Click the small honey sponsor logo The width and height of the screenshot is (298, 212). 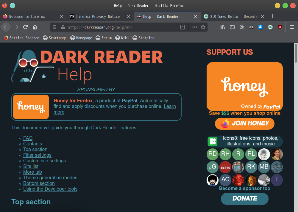(31, 107)
